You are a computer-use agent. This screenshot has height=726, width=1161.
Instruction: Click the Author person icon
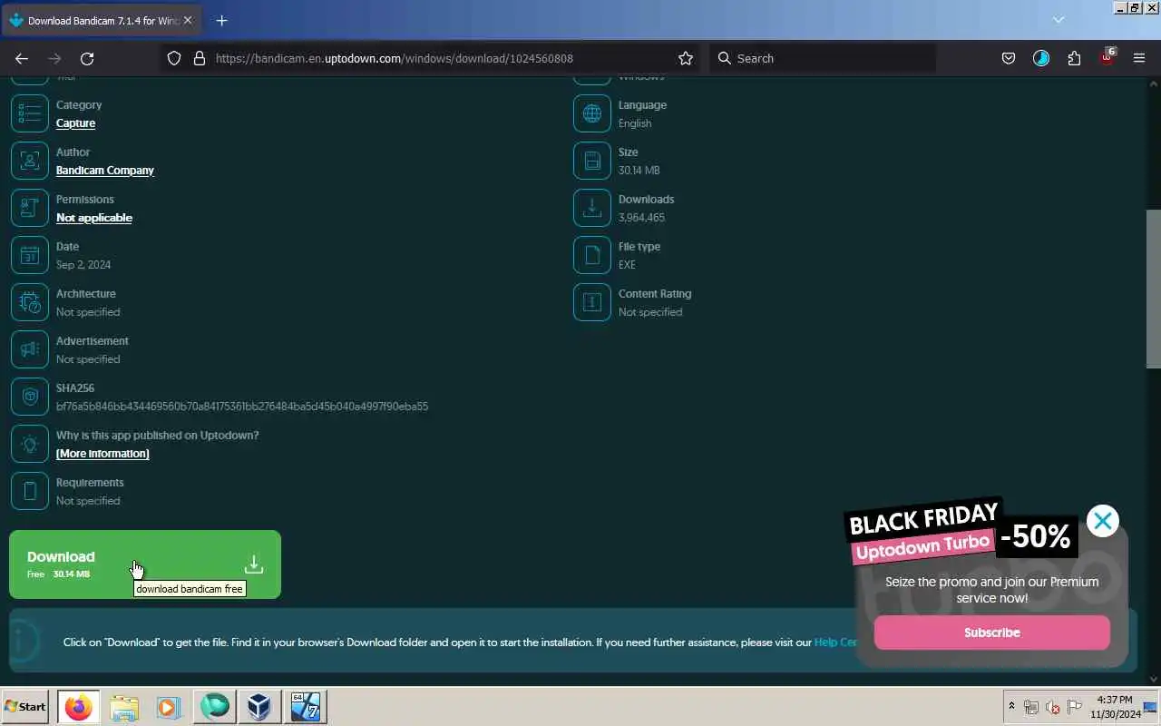coord(29,161)
